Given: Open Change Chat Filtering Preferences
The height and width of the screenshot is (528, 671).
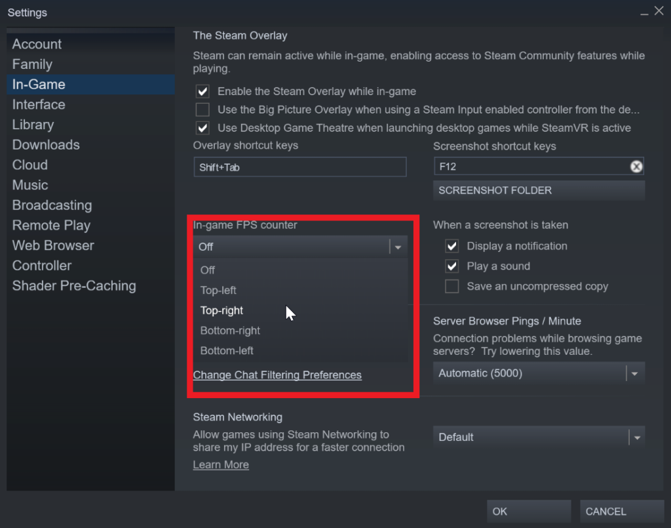Looking at the screenshot, I should tap(277, 375).
